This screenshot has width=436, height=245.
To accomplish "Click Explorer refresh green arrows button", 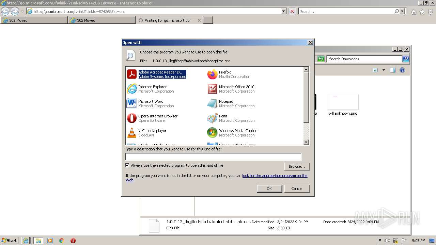I will pos(321,59).
